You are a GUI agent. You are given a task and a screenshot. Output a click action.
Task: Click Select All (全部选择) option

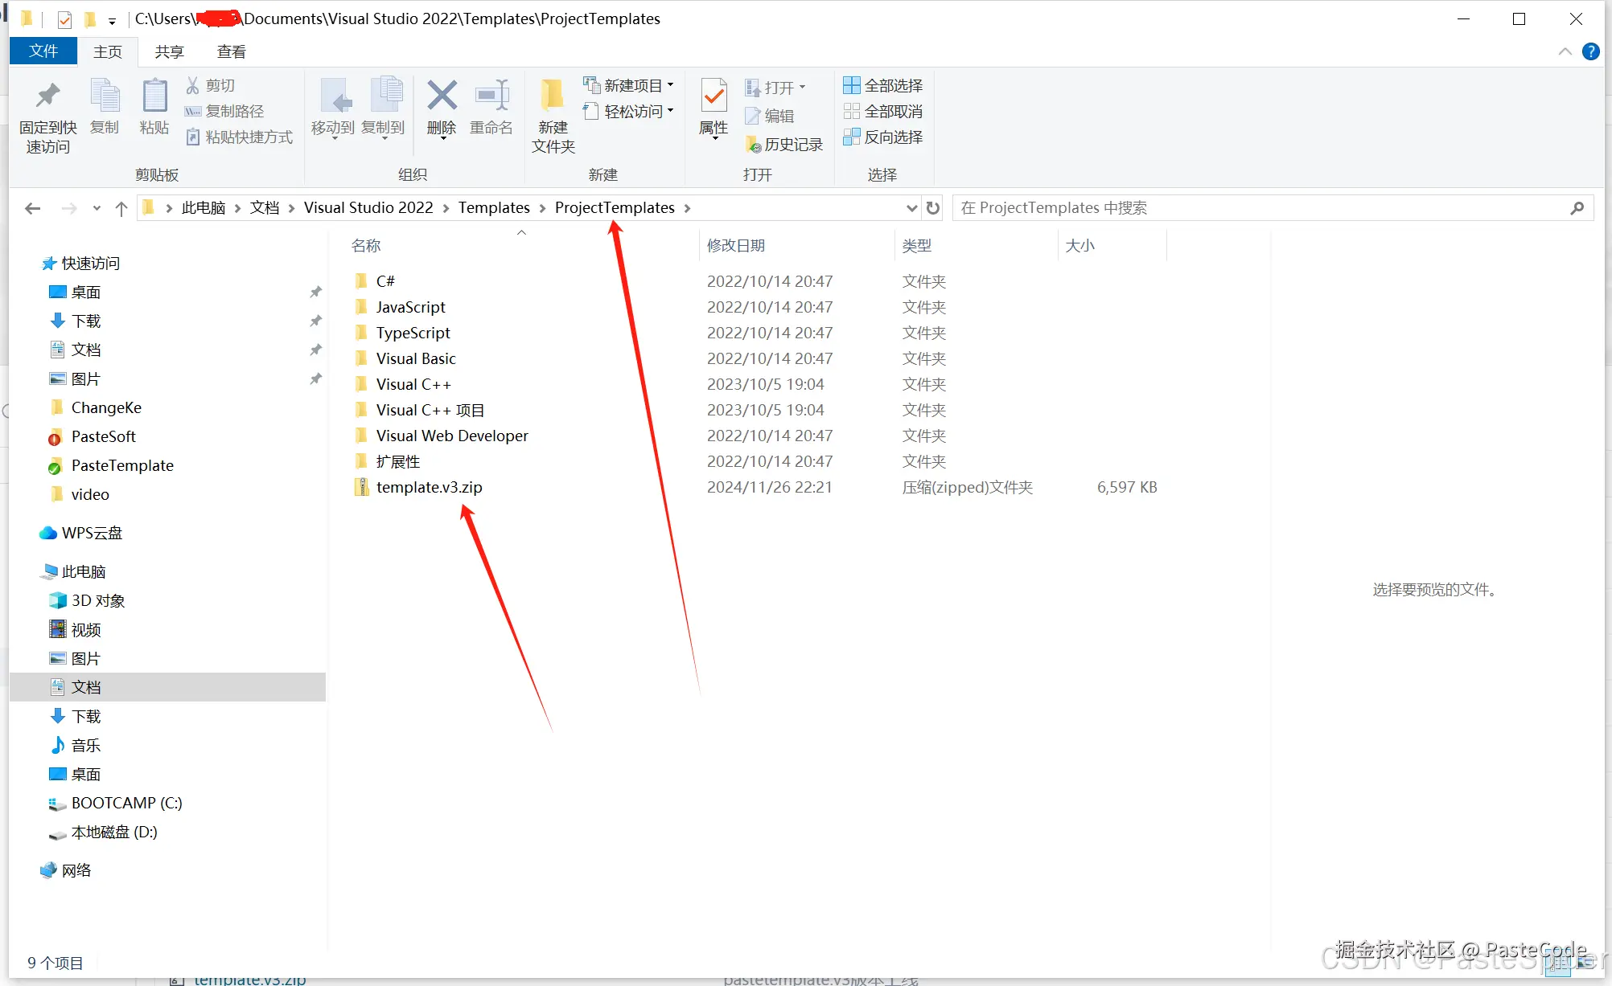tap(883, 85)
